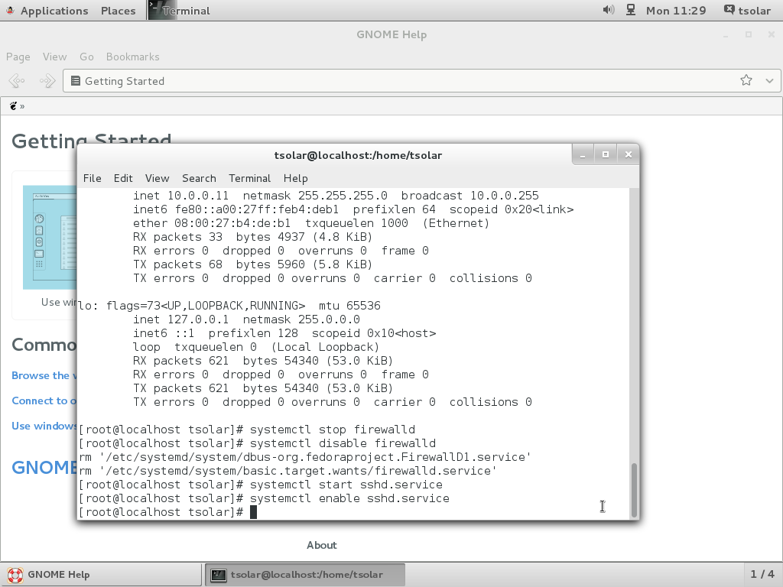Open the terminal Search menu

coord(199,178)
